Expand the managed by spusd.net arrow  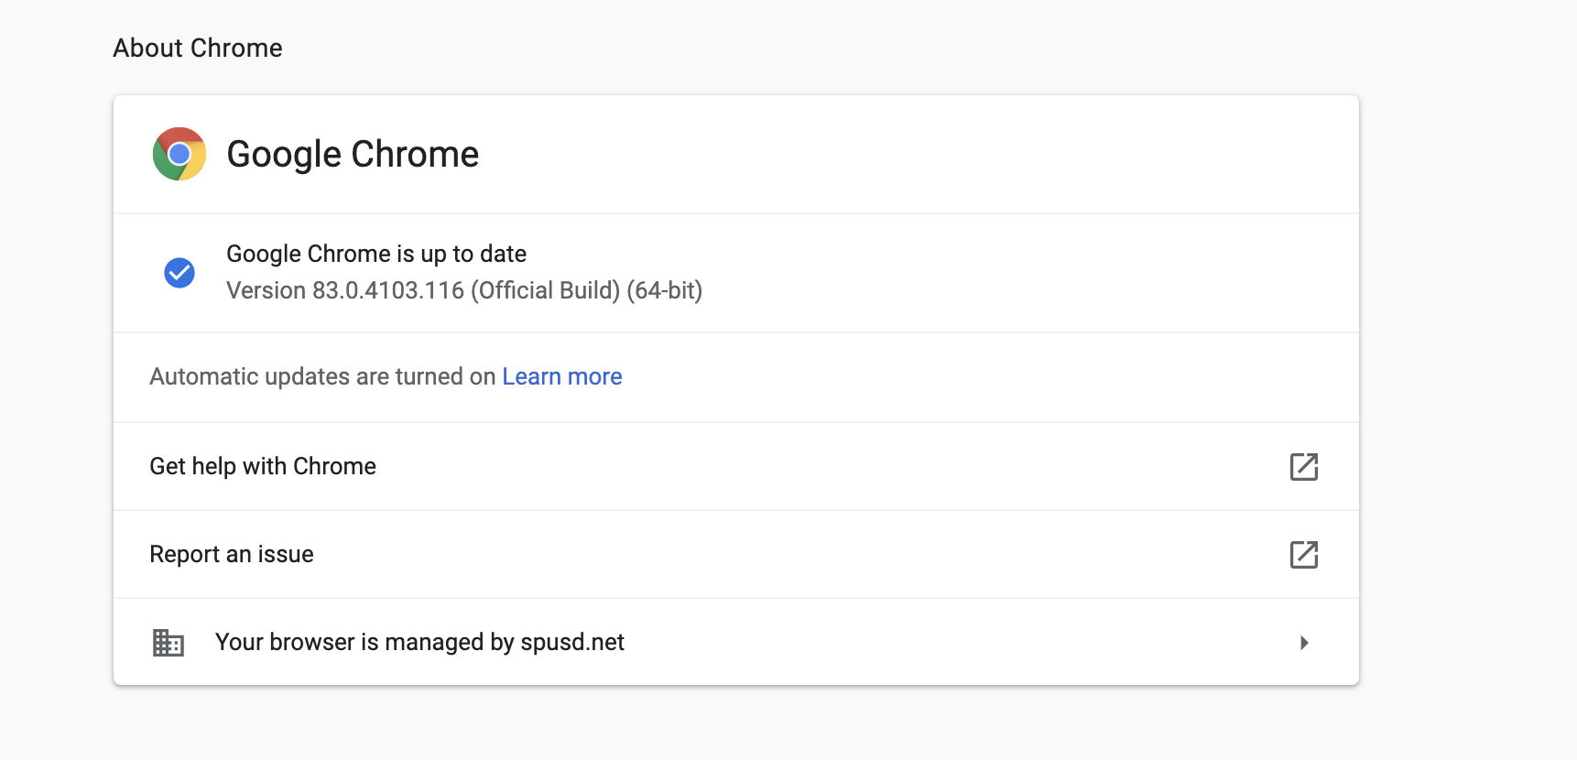pos(1304,643)
